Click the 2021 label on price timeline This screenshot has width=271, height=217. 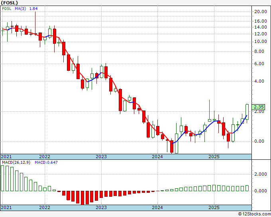pyautogui.click(x=6, y=157)
